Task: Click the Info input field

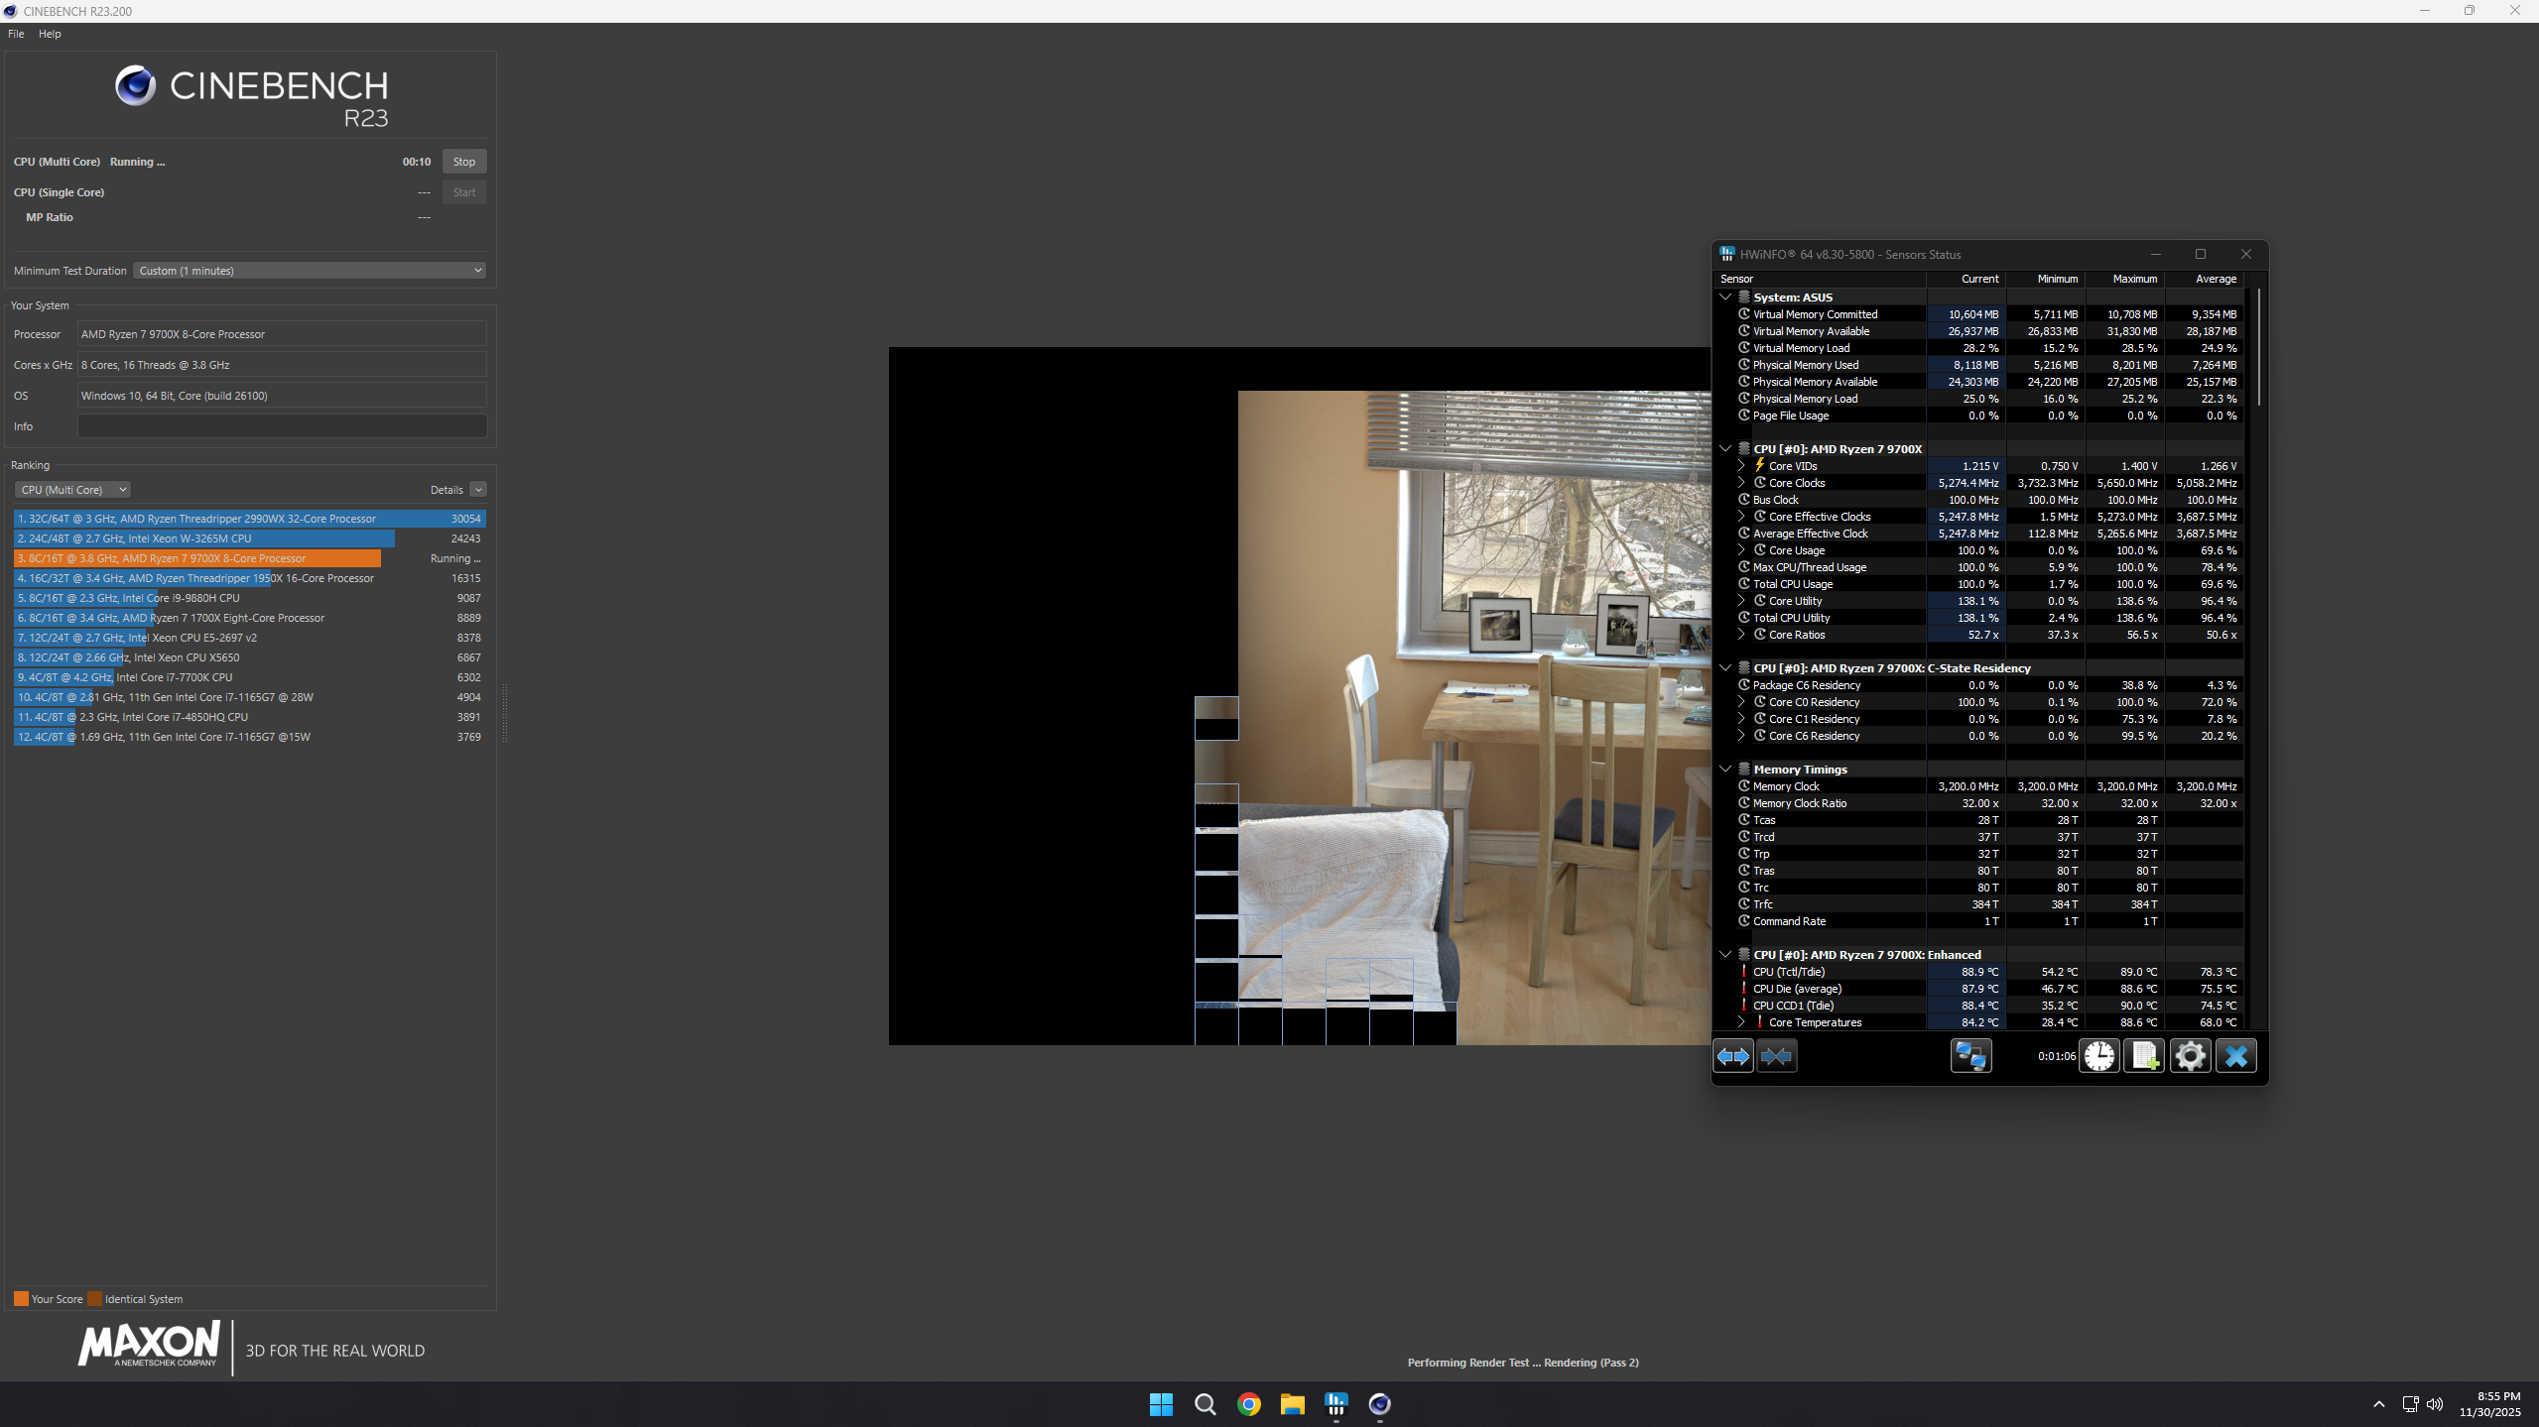Action: pyautogui.click(x=282, y=426)
